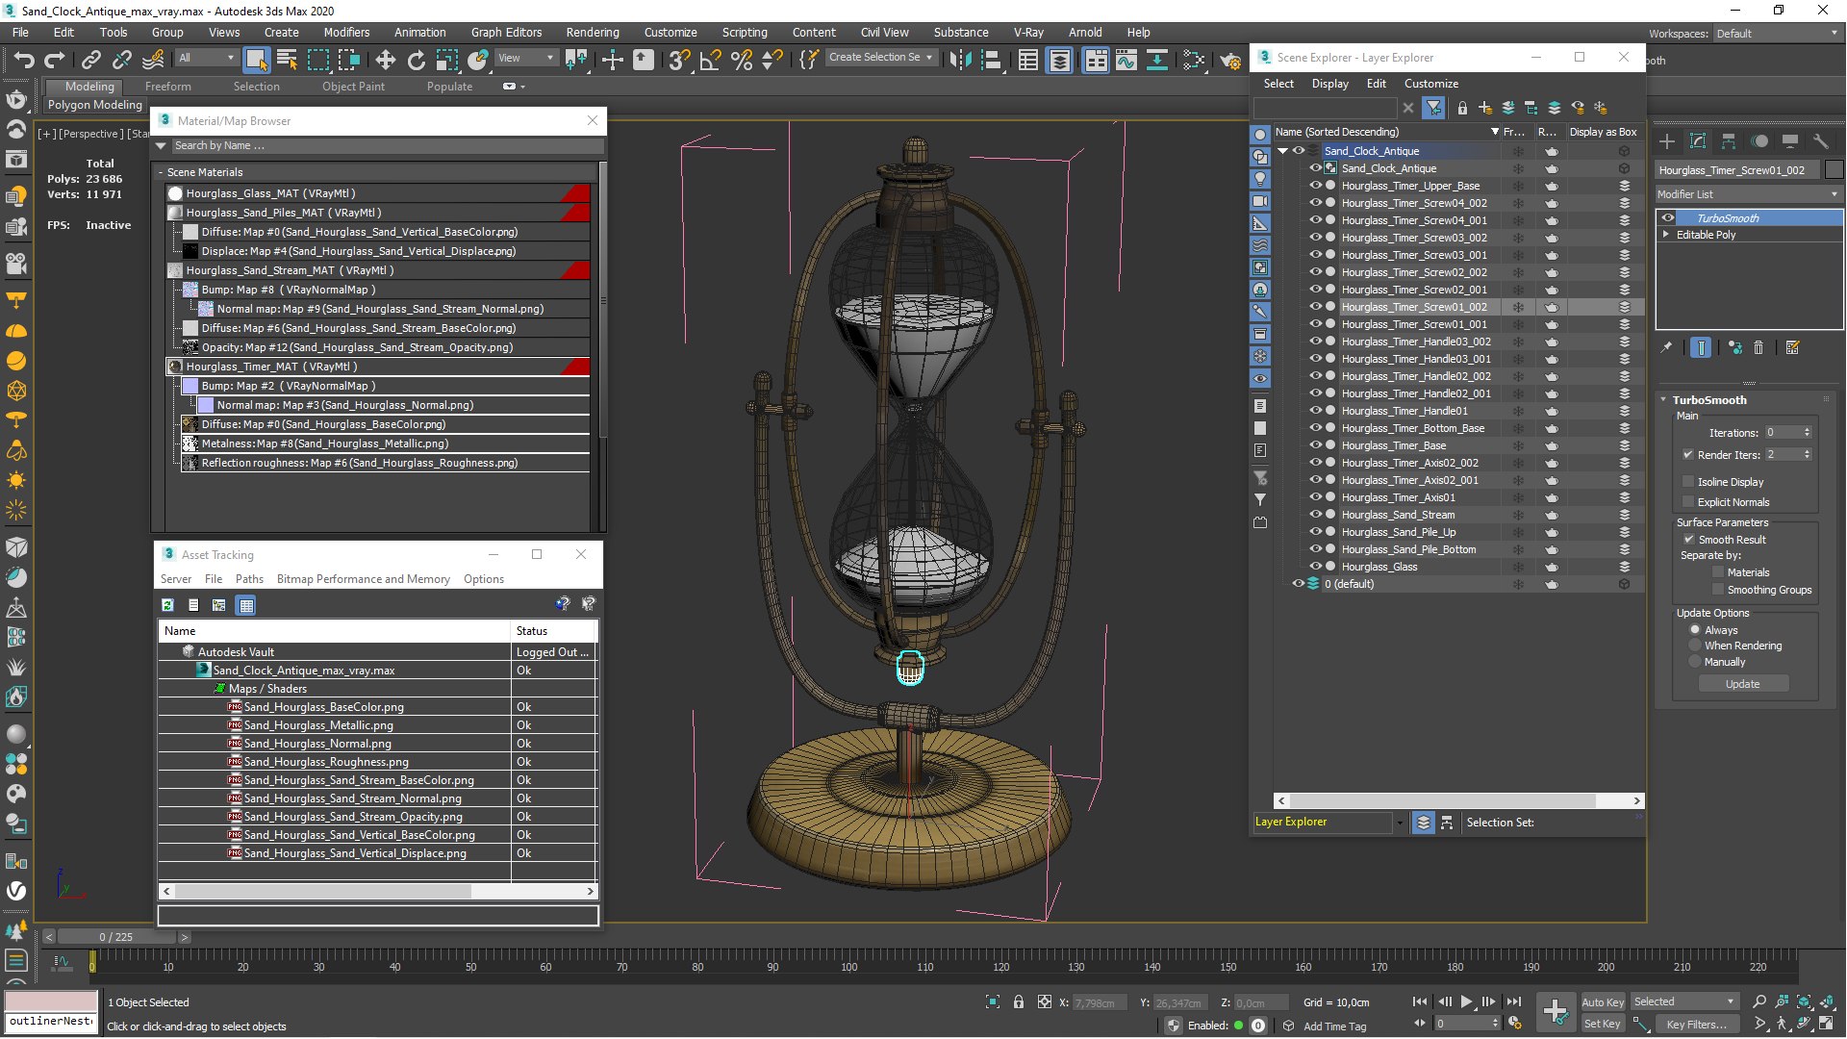The height and width of the screenshot is (1039, 1847).
Task: Collapse Sand_Clock_Antique layer tree
Action: coord(1282,151)
